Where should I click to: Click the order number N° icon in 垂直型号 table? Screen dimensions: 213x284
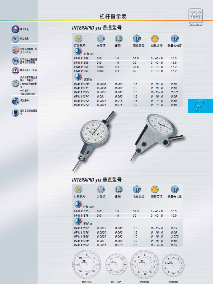coord(78,189)
